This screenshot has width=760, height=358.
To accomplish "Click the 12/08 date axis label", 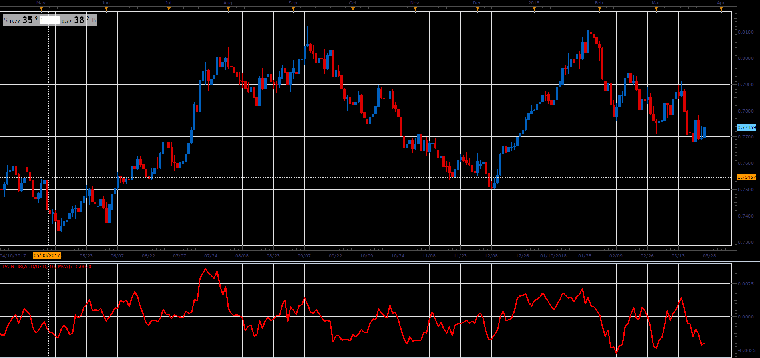I will coord(491,256).
